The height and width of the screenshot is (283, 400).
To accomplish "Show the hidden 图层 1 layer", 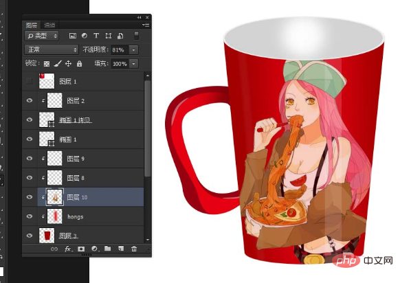I will tap(30, 81).
